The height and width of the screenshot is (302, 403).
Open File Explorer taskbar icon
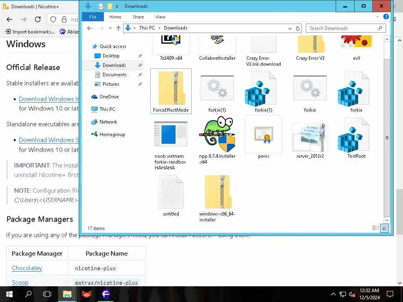[67, 294]
